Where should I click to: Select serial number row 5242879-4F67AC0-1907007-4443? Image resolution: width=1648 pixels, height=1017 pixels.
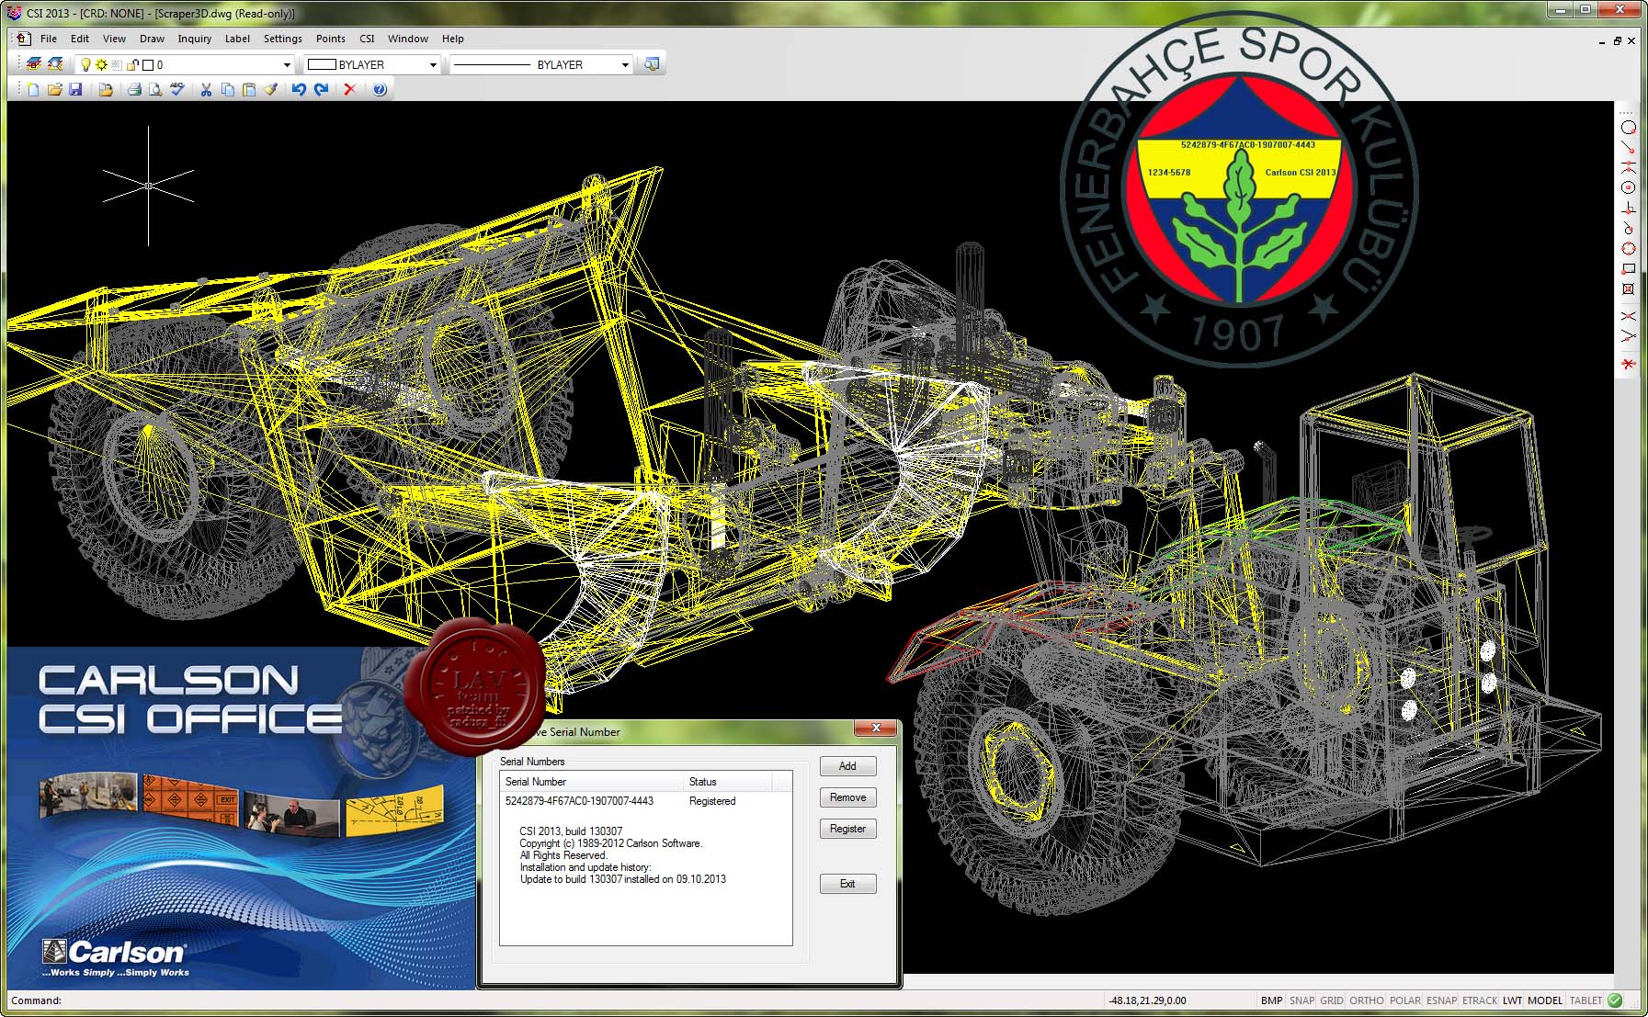(645, 801)
